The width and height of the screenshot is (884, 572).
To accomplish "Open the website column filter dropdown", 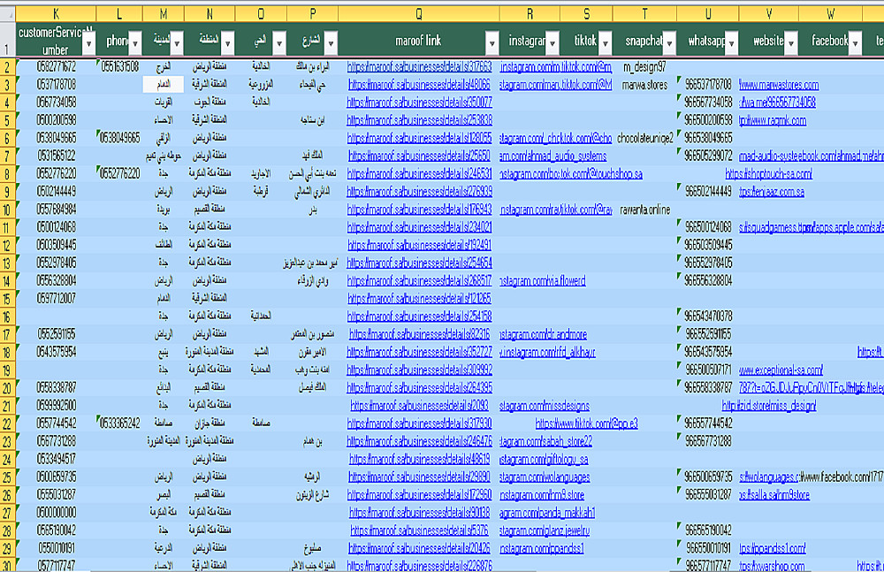I will coord(791,42).
